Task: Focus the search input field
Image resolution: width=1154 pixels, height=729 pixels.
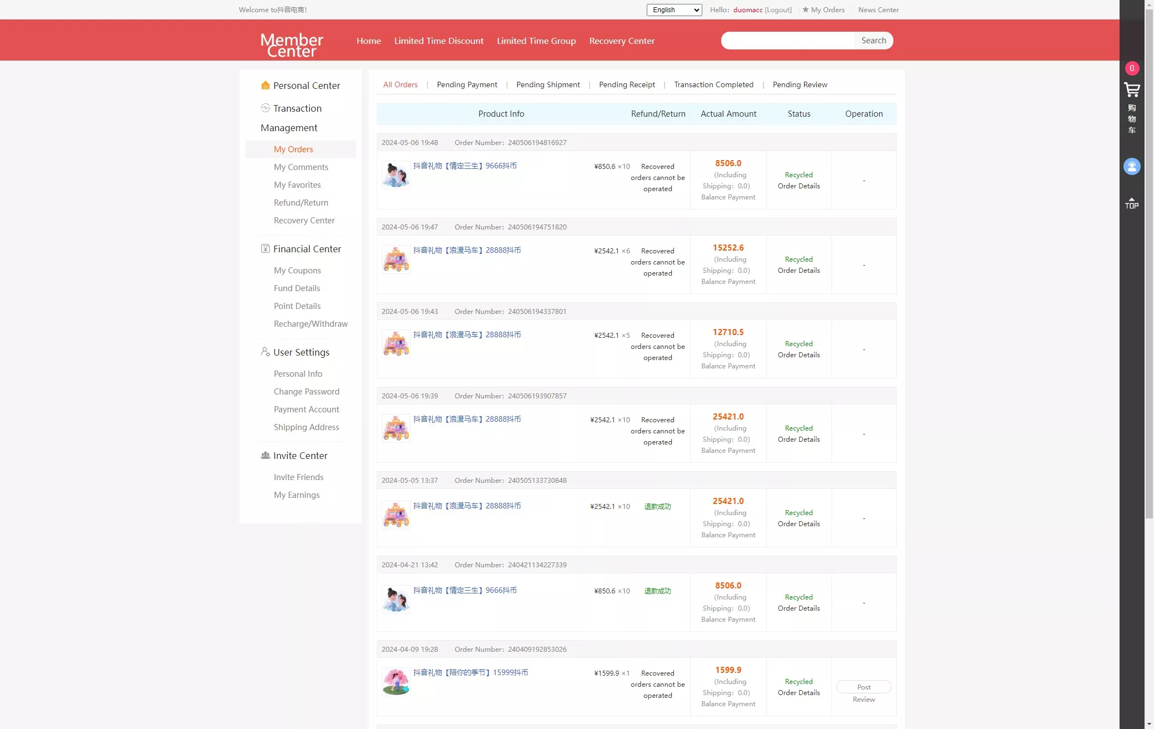Action: [x=788, y=41]
